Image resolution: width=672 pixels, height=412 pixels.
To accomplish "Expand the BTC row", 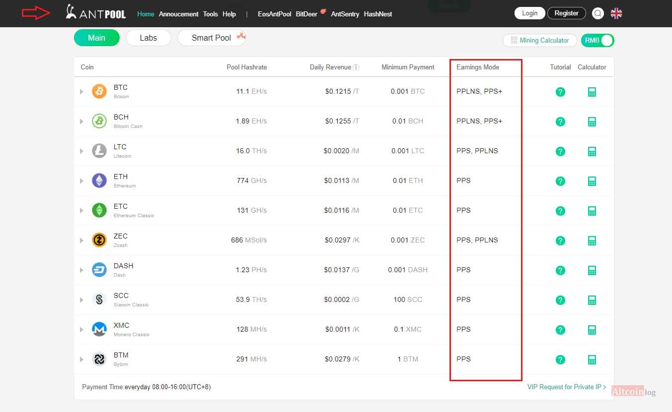I will point(82,92).
